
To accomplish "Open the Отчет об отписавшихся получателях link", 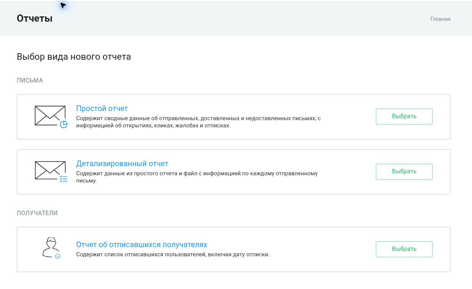I will point(142,245).
